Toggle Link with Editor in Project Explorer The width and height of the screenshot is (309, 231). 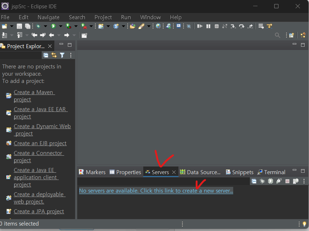pyautogui.click(x=54, y=55)
